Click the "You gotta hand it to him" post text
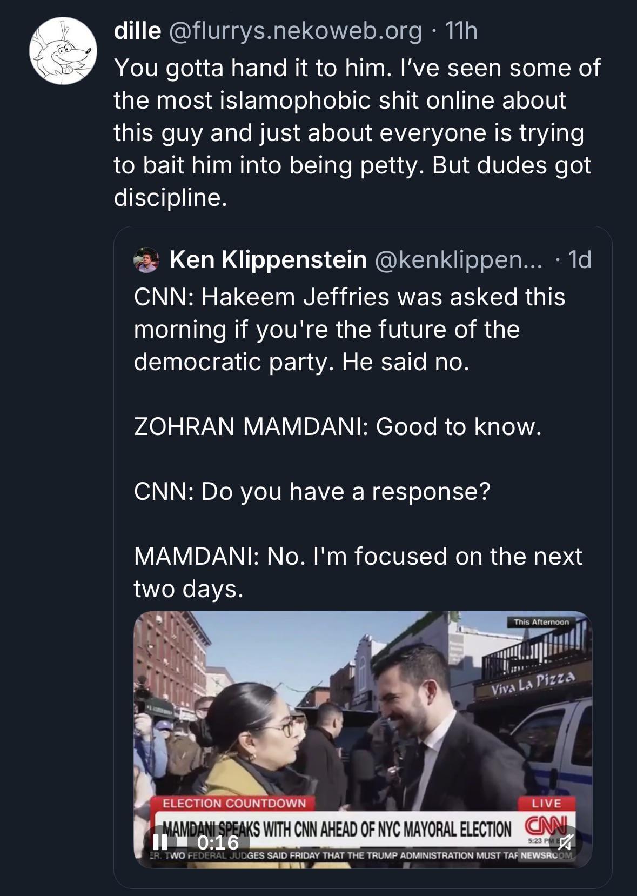 coord(357,132)
